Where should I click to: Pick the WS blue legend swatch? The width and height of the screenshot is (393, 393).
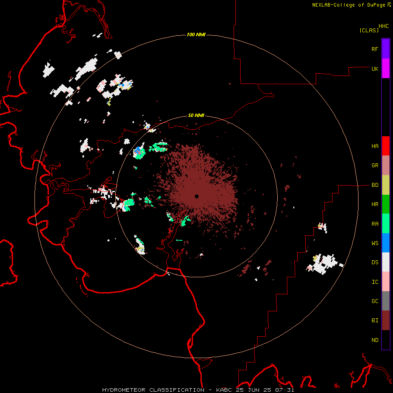386,243
